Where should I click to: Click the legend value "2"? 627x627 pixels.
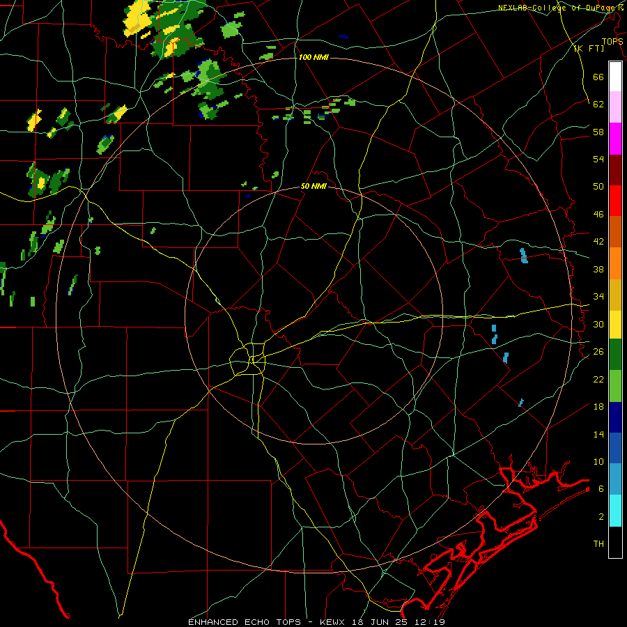[x=601, y=517]
